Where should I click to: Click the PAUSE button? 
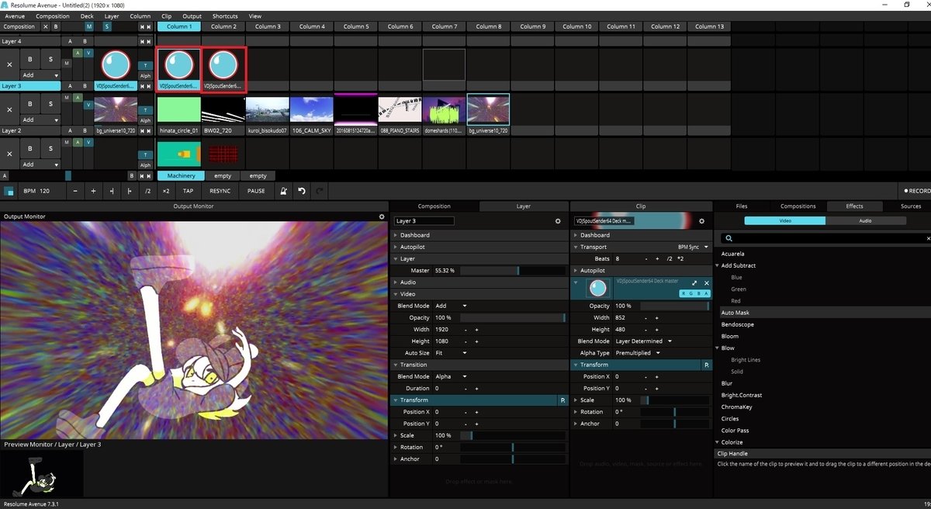pyautogui.click(x=256, y=191)
